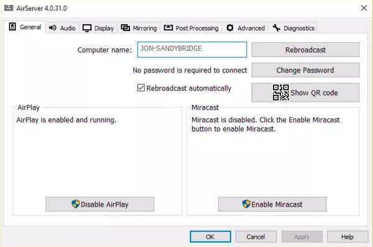Viewport: 373px width, 247px height.
Task: Click the 'Computer name:' label
Action: 104,50
